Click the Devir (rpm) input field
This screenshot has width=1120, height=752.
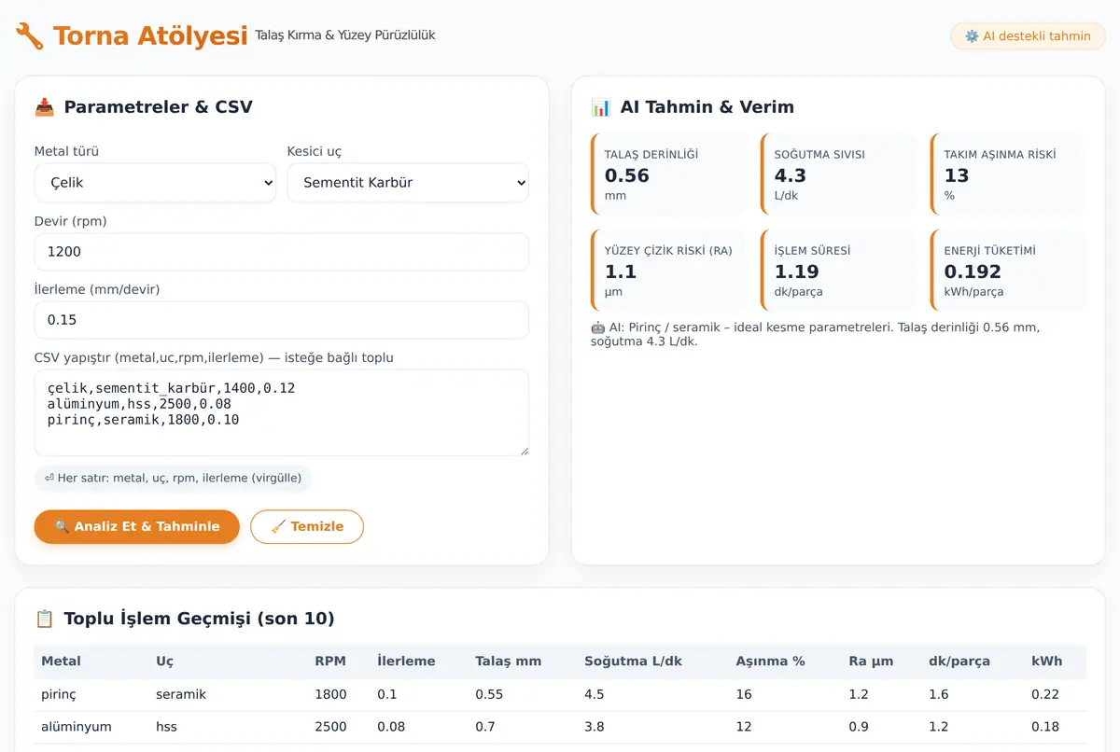coord(282,252)
